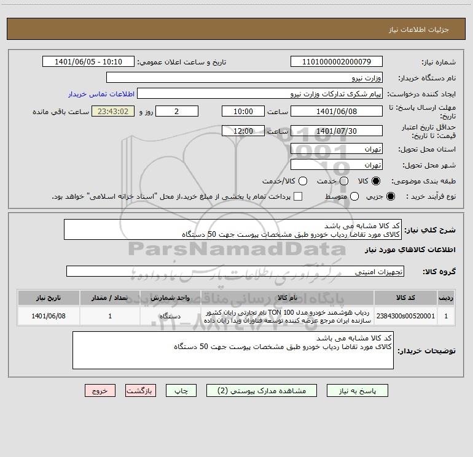The image size is (473, 457).
Task: Click the شرح کلی نیاز description box
Action: click(233, 229)
